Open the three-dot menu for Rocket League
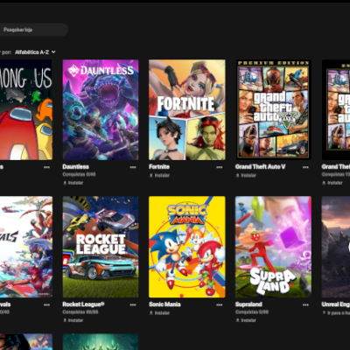This screenshot has height=350, width=350. [133, 304]
